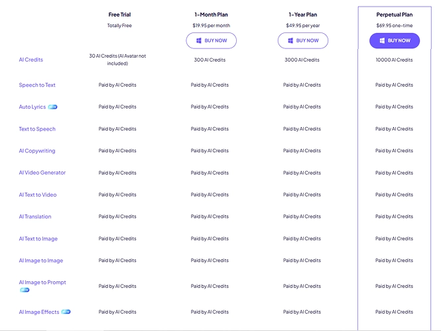Click BUY NOW for the 1-Year Plan

[302, 40]
